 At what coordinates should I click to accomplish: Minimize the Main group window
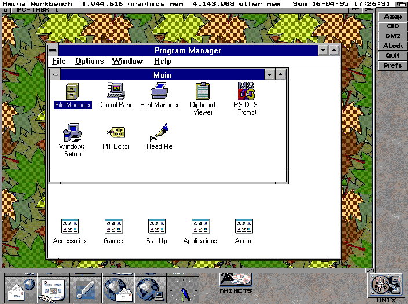click(x=270, y=75)
